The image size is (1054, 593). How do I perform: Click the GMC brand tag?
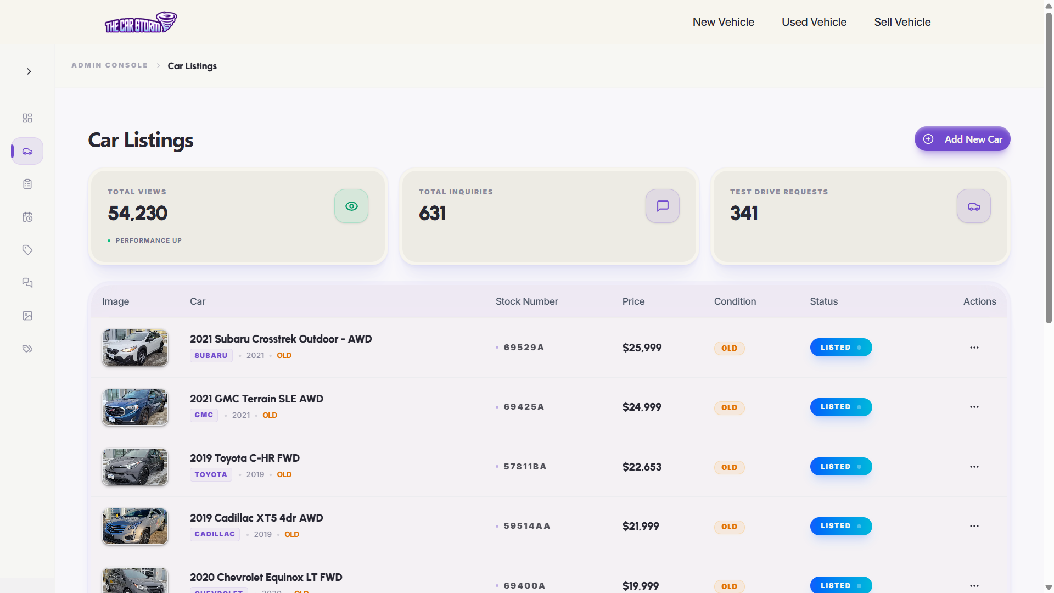click(204, 415)
